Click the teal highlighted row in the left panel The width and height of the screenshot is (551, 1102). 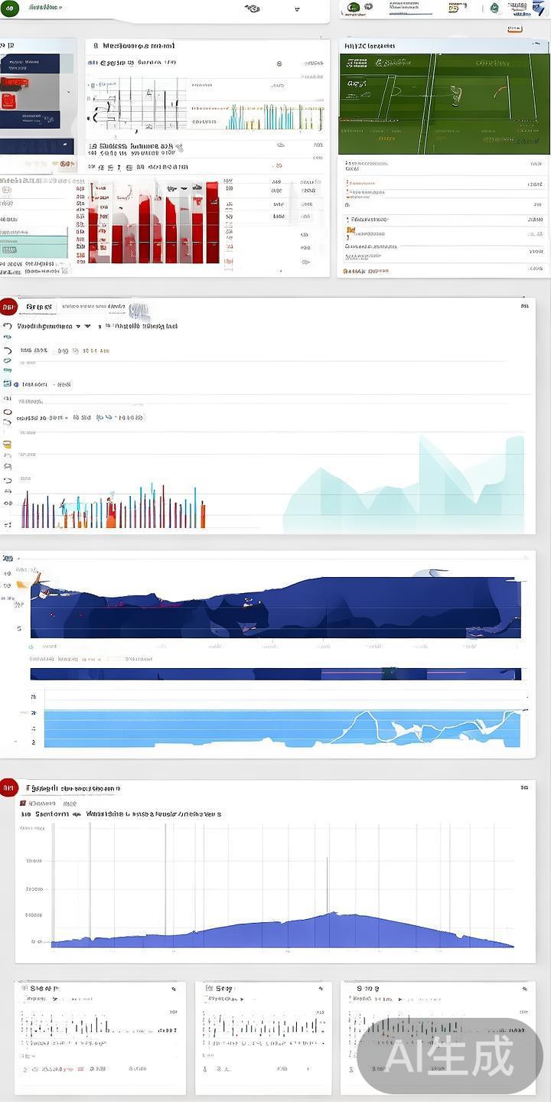[x=34, y=247]
